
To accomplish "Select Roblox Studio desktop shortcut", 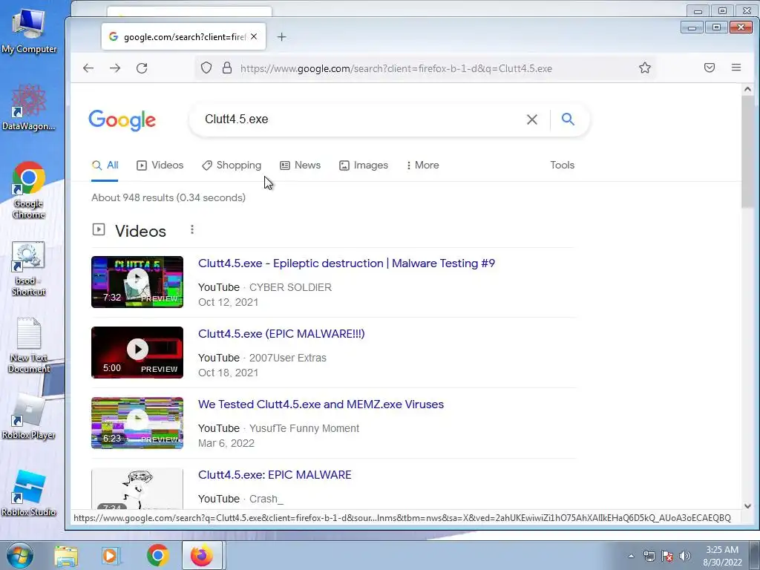I will (29, 494).
